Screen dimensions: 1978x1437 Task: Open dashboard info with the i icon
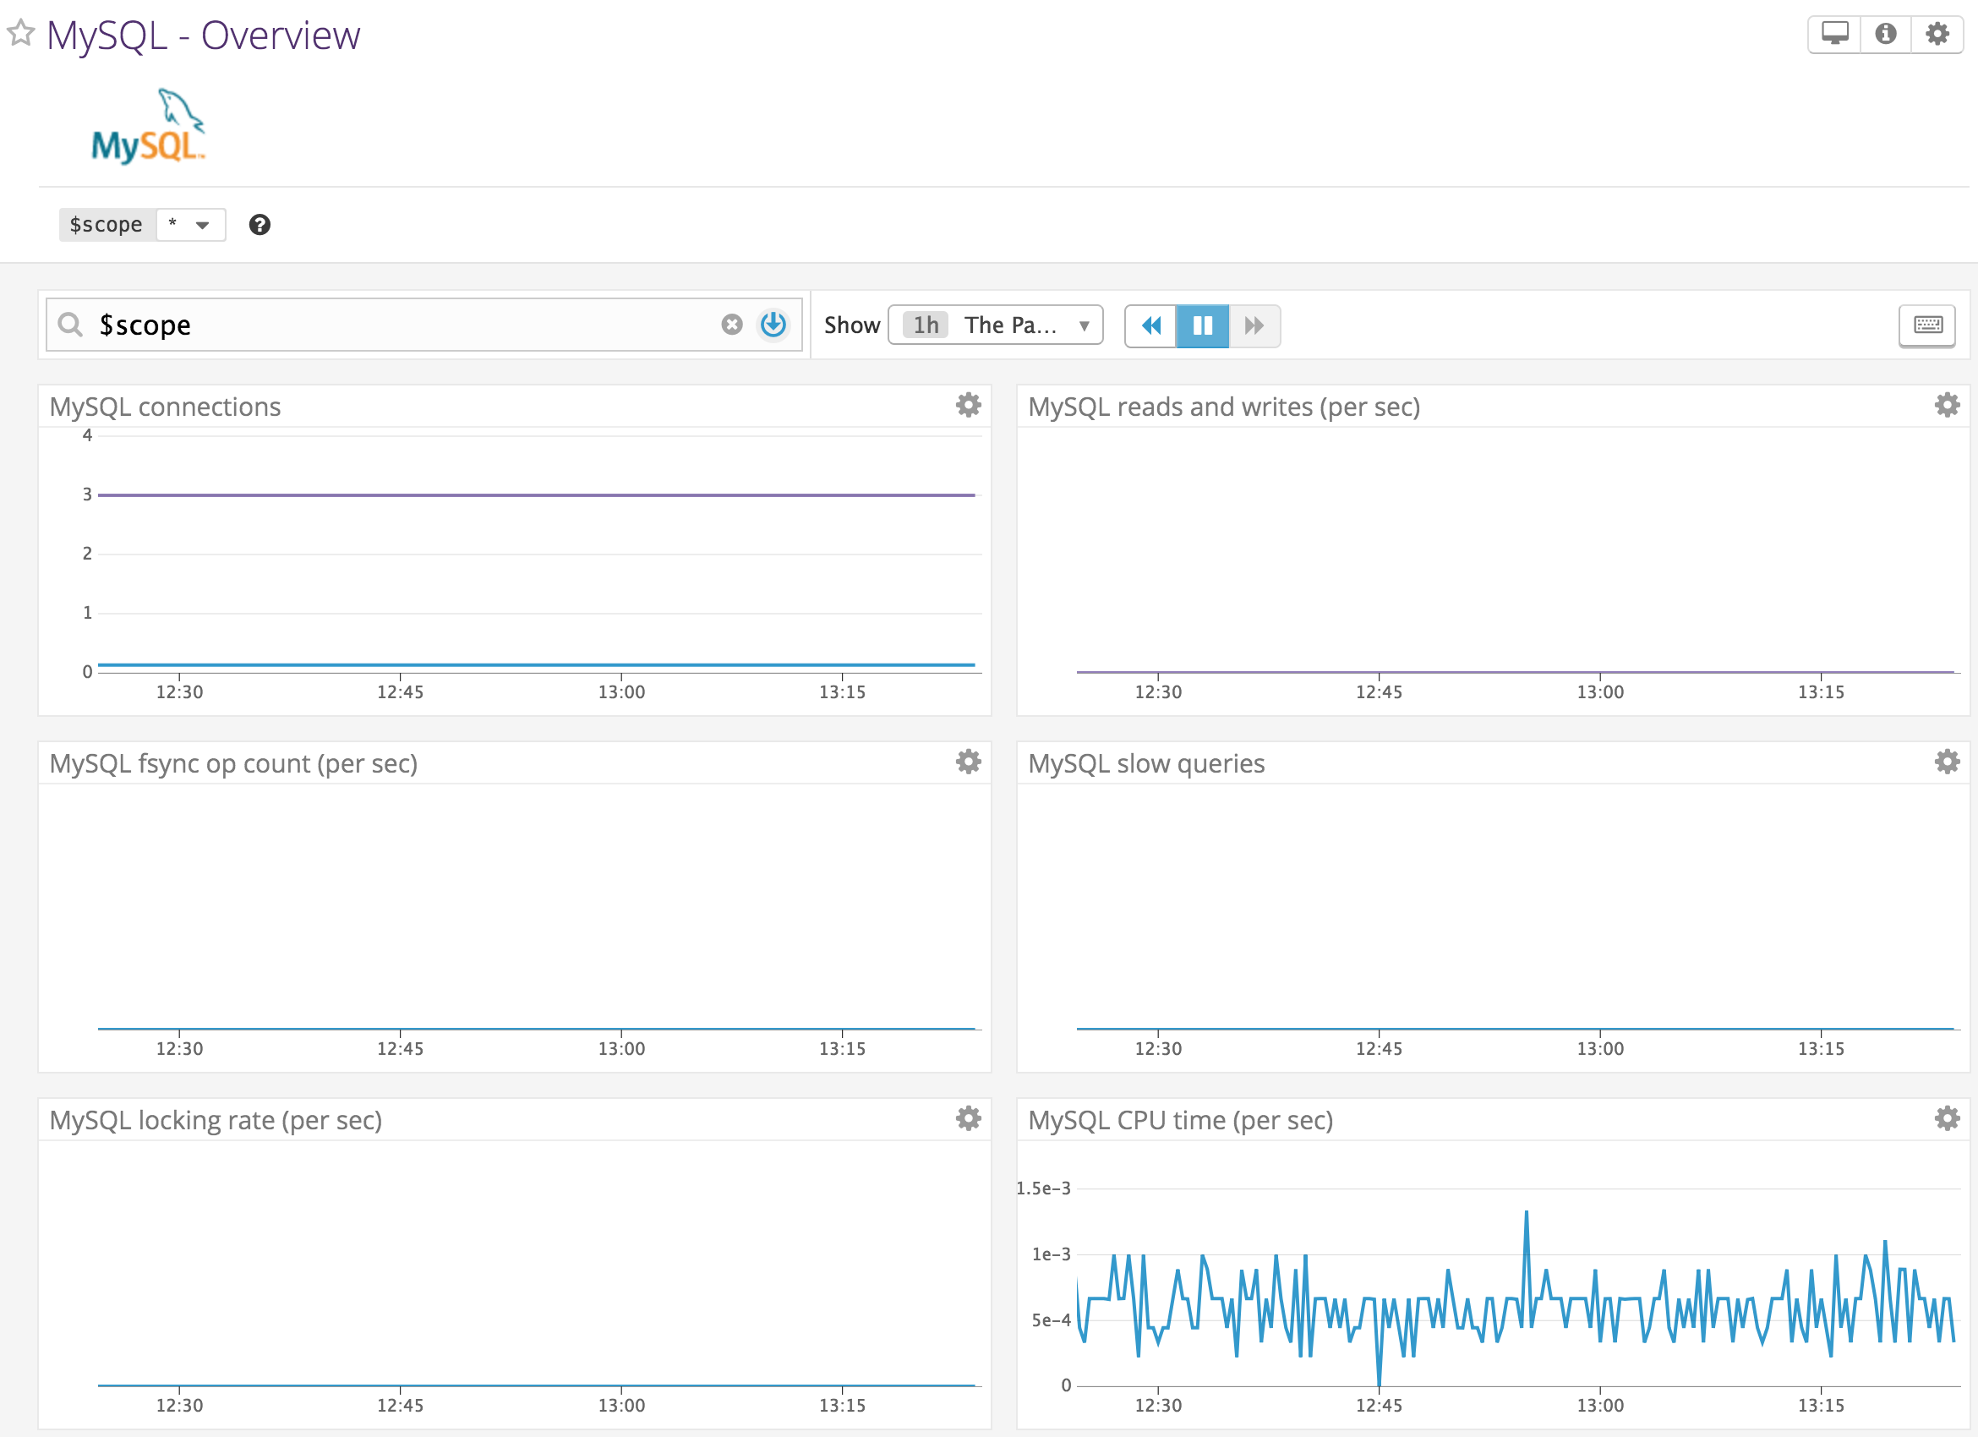pos(1886,33)
